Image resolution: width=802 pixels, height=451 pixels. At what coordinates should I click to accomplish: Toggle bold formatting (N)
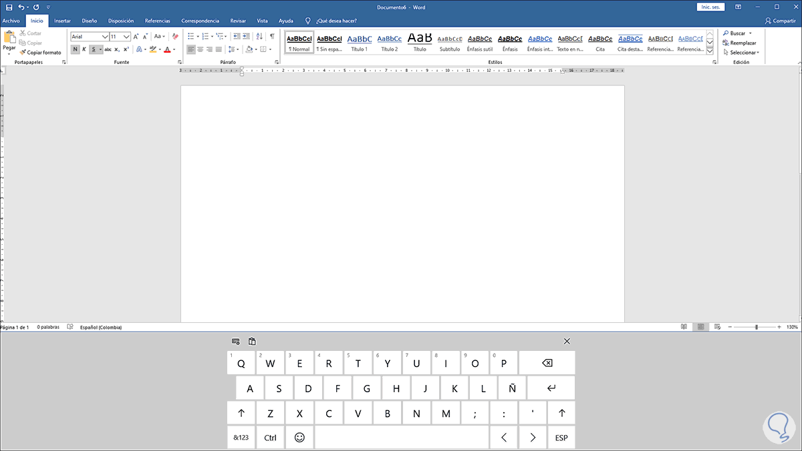75,49
